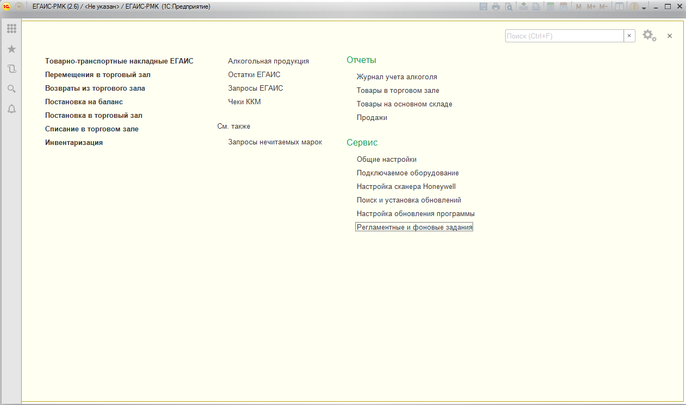686x405 pixels.
Task: Click inside the Поиск search field
Action: tap(564, 36)
